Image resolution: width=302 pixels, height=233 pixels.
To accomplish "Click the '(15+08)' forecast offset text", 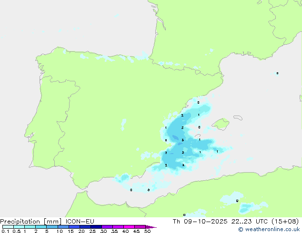I will (285, 221).
